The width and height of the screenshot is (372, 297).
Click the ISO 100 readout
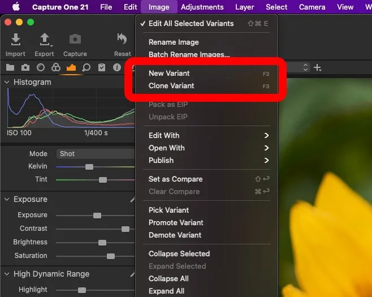click(x=19, y=133)
